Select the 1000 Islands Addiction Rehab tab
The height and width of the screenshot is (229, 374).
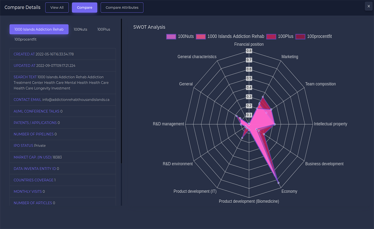39,29
